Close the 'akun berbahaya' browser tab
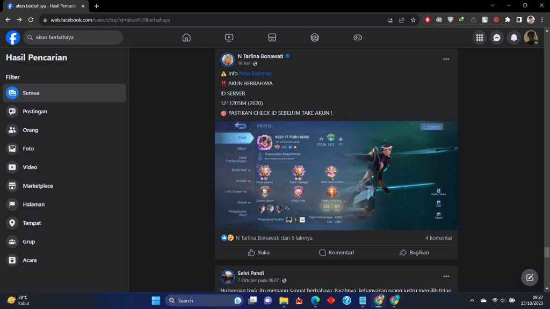550x309 pixels. coord(83,6)
